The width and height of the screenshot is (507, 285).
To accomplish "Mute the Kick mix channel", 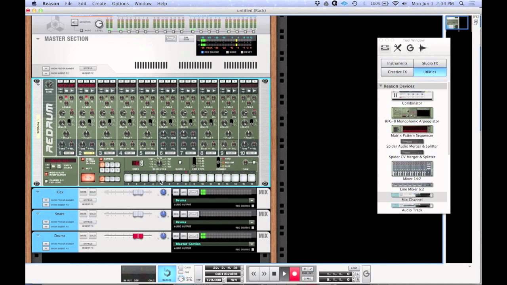I will tap(83, 192).
